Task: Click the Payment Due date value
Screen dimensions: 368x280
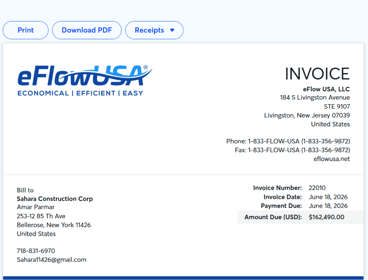Action: pyautogui.click(x=328, y=206)
